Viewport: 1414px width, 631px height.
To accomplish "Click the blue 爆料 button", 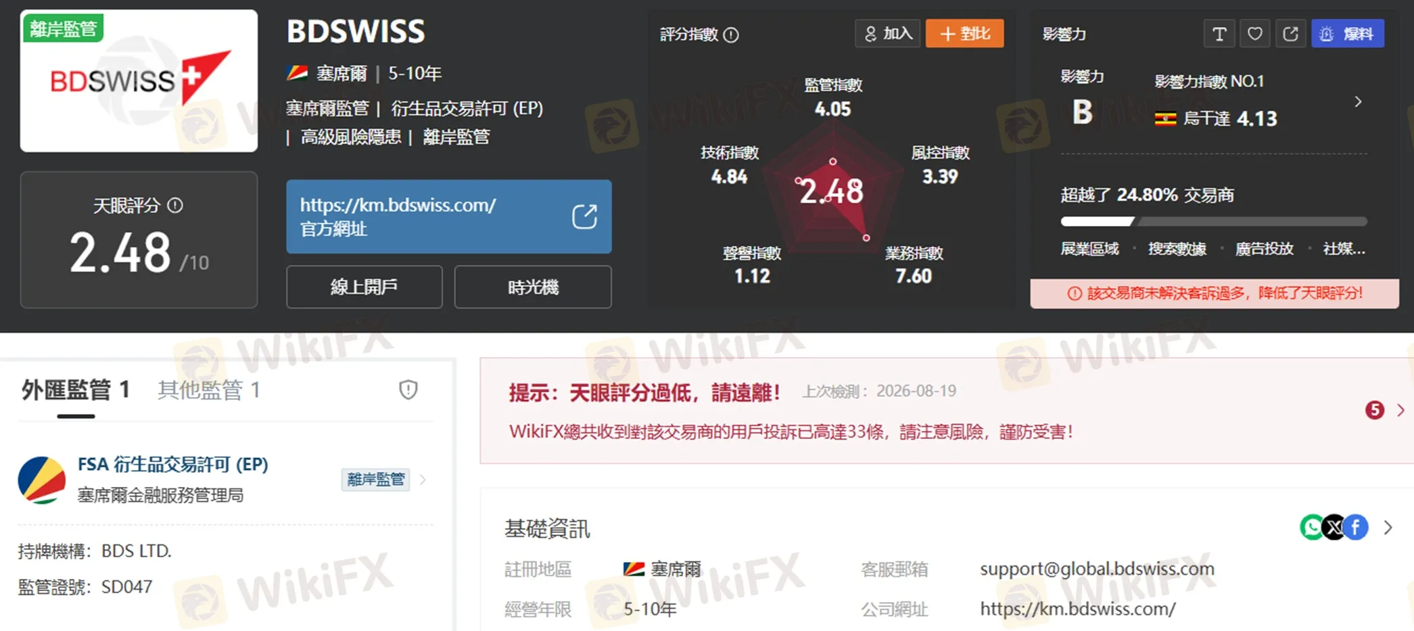I will (x=1348, y=34).
